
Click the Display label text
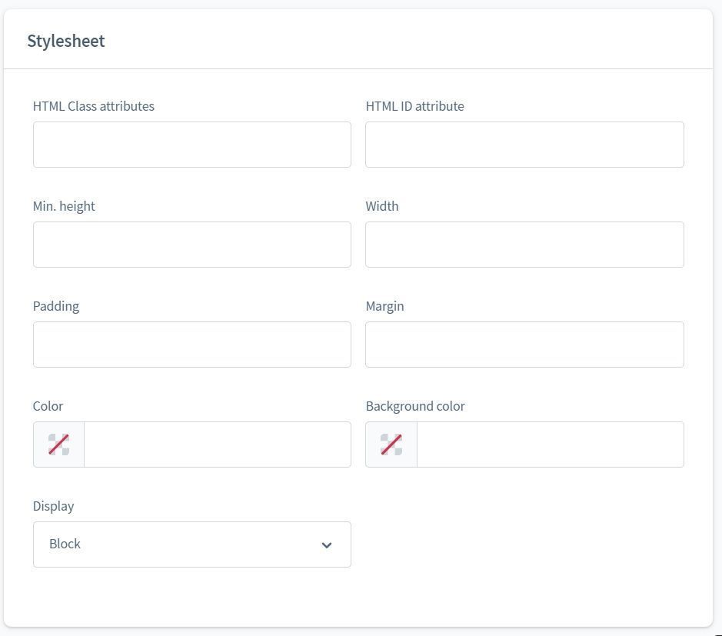point(54,506)
